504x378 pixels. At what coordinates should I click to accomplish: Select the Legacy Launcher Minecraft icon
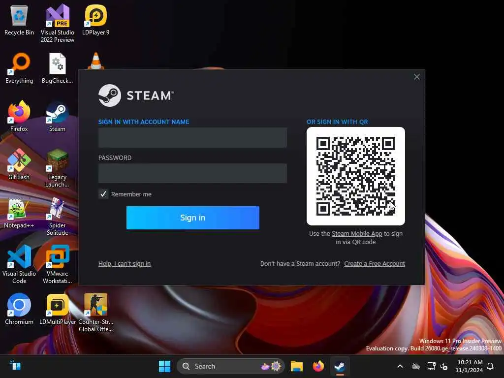57,168
